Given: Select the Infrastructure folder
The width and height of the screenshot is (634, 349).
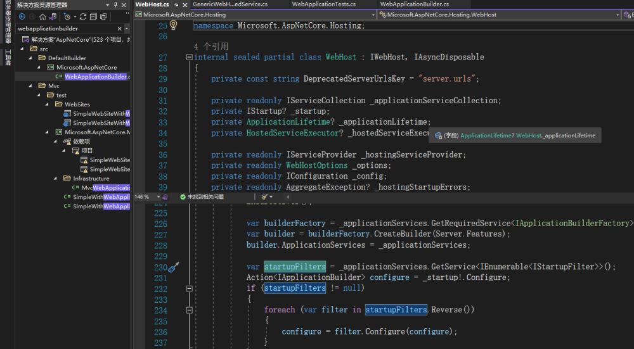Looking at the screenshot, I should pyautogui.click(x=91, y=179).
